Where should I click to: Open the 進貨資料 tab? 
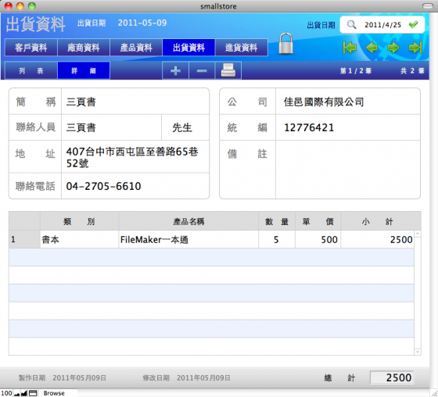coord(242,48)
